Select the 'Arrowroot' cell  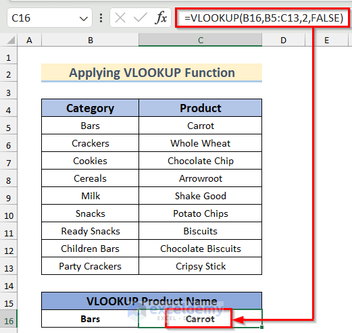pyautogui.click(x=201, y=178)
